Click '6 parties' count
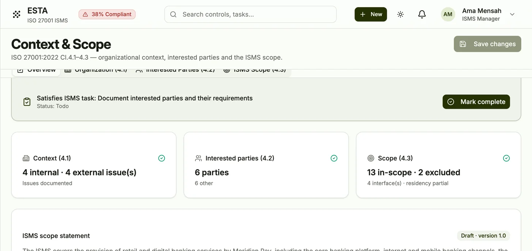 (x=212, y=172)
